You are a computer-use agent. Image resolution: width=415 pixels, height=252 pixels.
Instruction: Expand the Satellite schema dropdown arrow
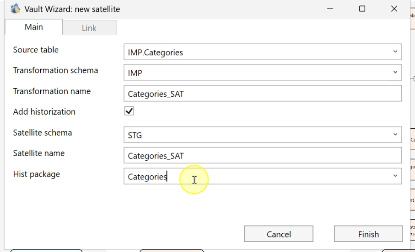click(395, 135)
